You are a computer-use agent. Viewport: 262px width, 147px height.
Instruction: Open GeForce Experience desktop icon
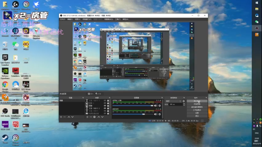tap(5, 73)
